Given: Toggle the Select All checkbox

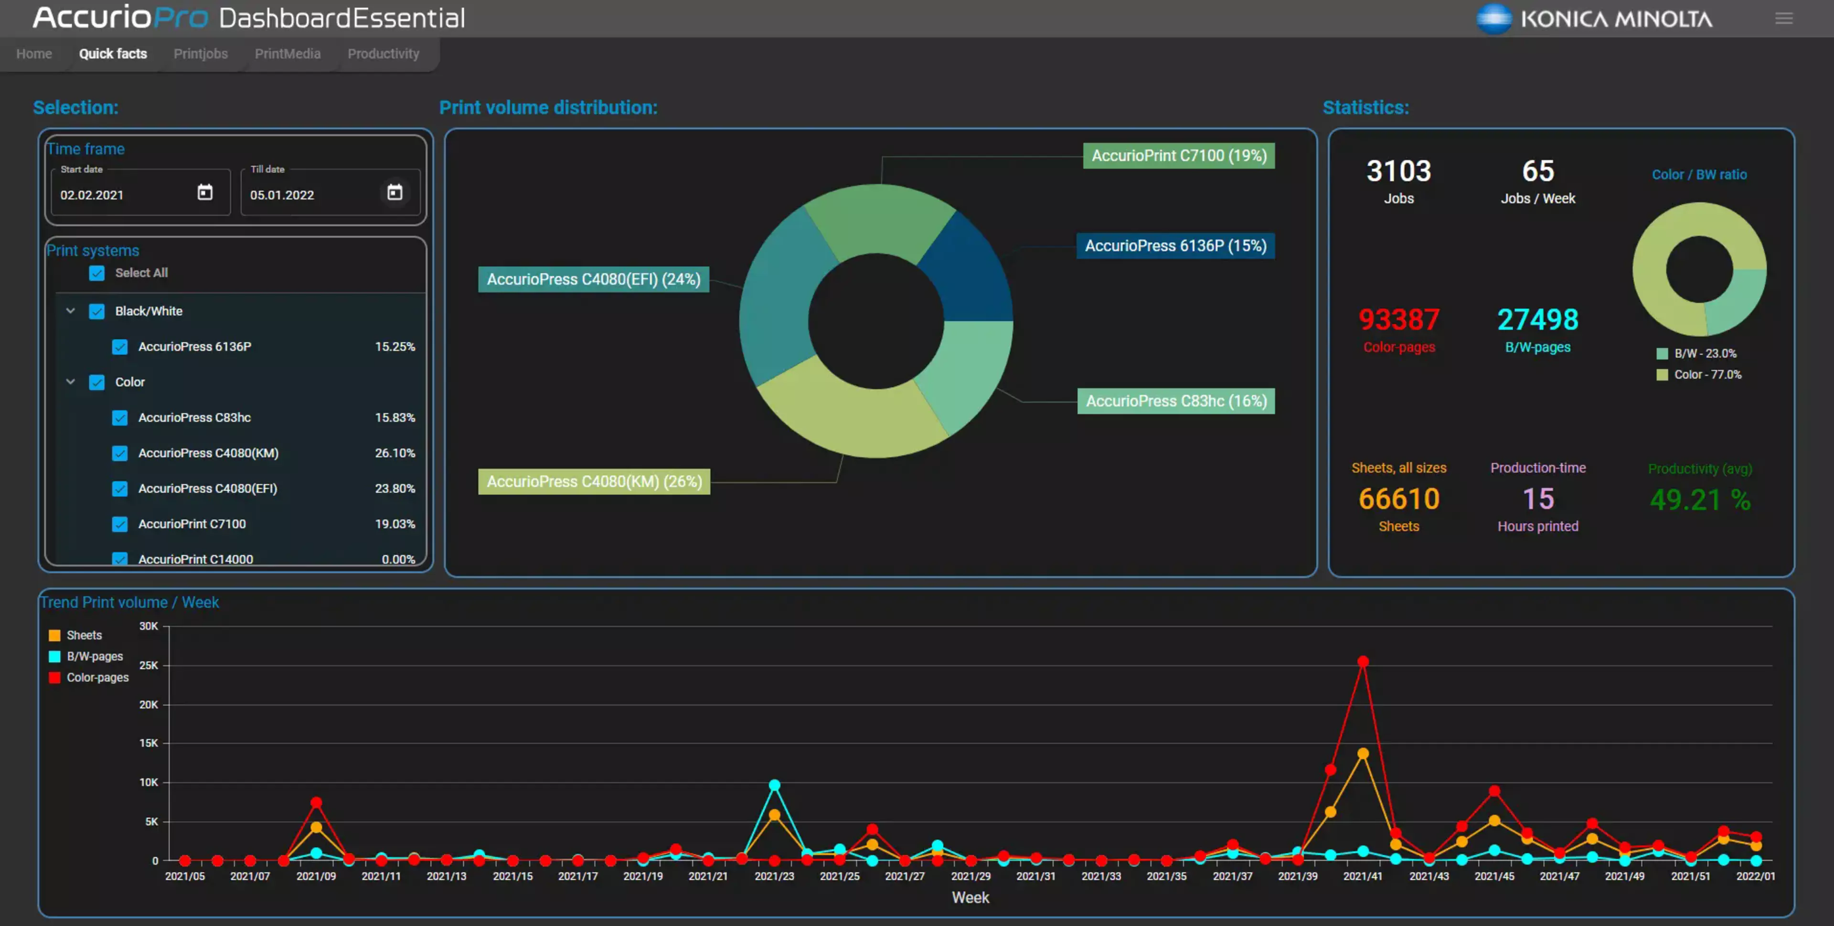Looking at the screenshot, I should coord(97,273).
